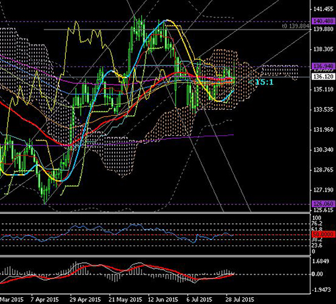Click the -1.9473 MACD scale label
Screen dimensions: 336x304
click(x=321, y=290)
